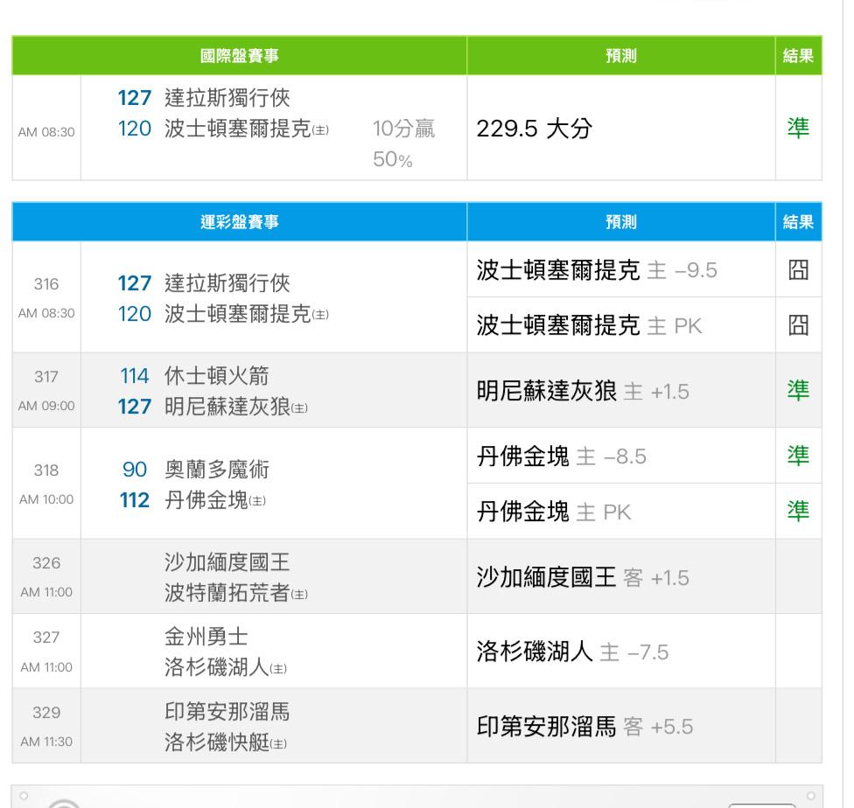Click the 準 result beside 229.5 大分
Screen dimensions: 854x808
[799, 128]
